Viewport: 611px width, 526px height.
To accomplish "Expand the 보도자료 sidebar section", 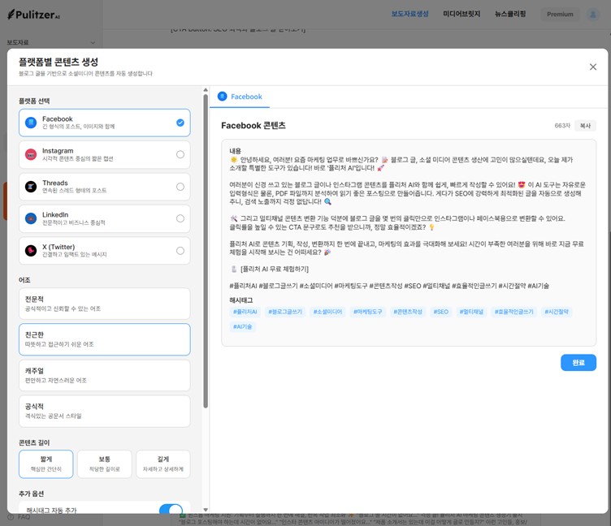I will pos(50,42).
